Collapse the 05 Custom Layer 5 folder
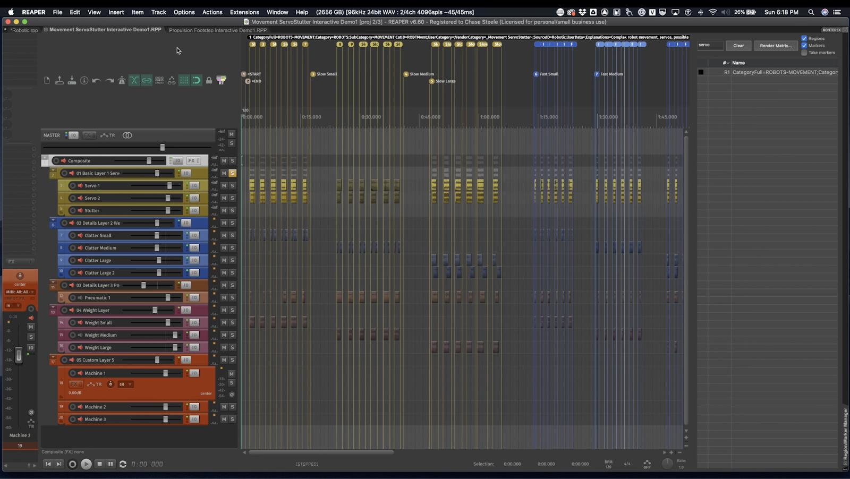The image size is (850, 479). point(53,357)
